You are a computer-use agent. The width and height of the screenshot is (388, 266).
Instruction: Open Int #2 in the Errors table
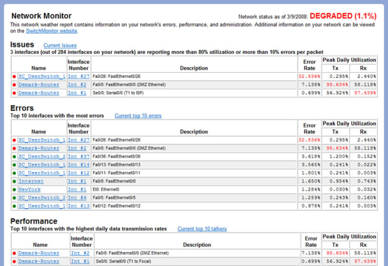[x=77, y=148]
